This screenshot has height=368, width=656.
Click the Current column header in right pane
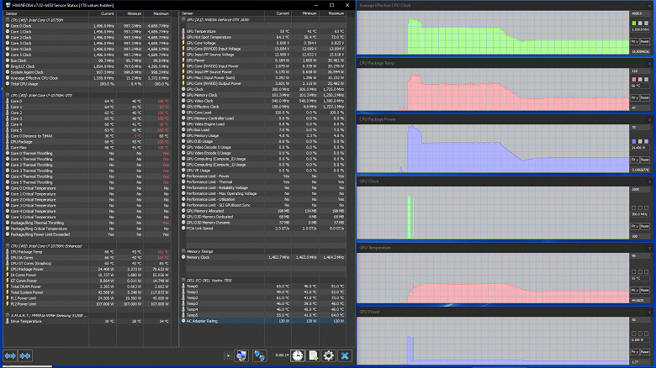(x=278, y=13)
